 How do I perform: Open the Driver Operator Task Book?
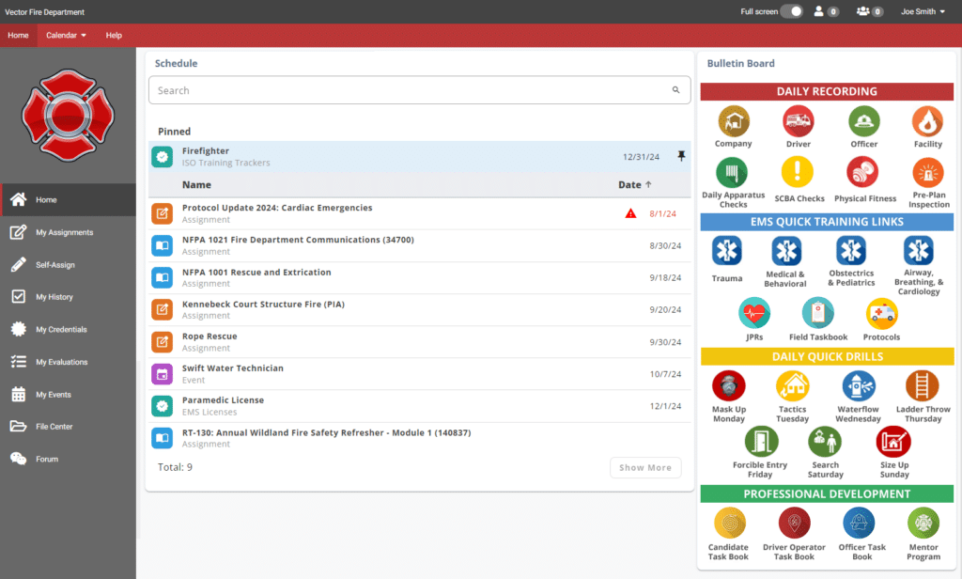(x=794, y=524)
